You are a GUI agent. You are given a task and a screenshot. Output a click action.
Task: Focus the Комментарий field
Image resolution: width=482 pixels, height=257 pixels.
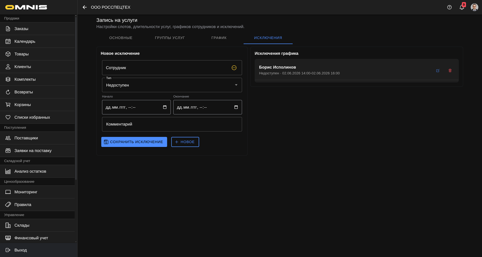[x=172, y=124]
